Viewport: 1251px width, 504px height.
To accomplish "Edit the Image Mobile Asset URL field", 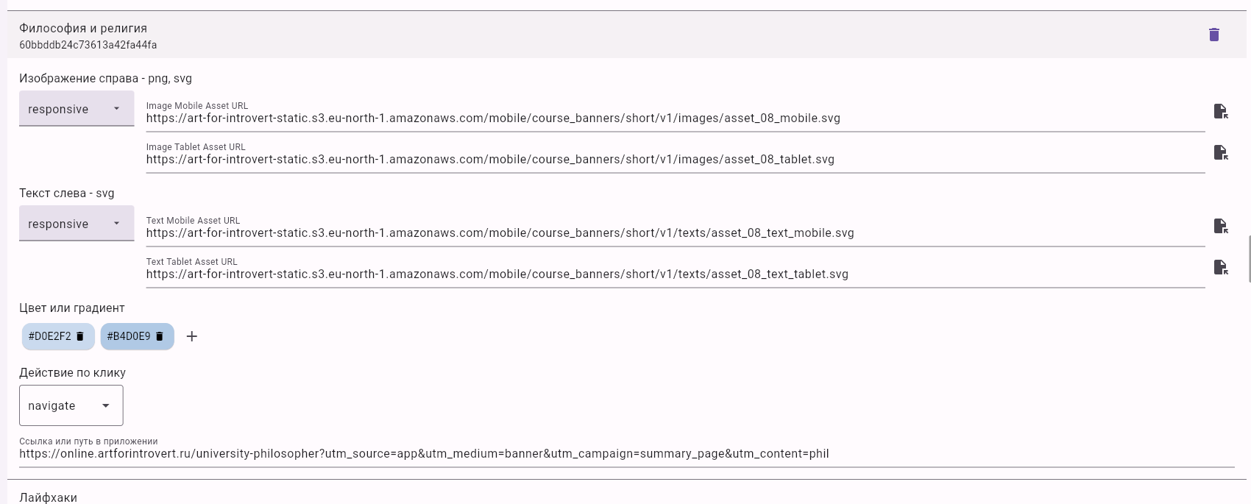I will (662, 118).
